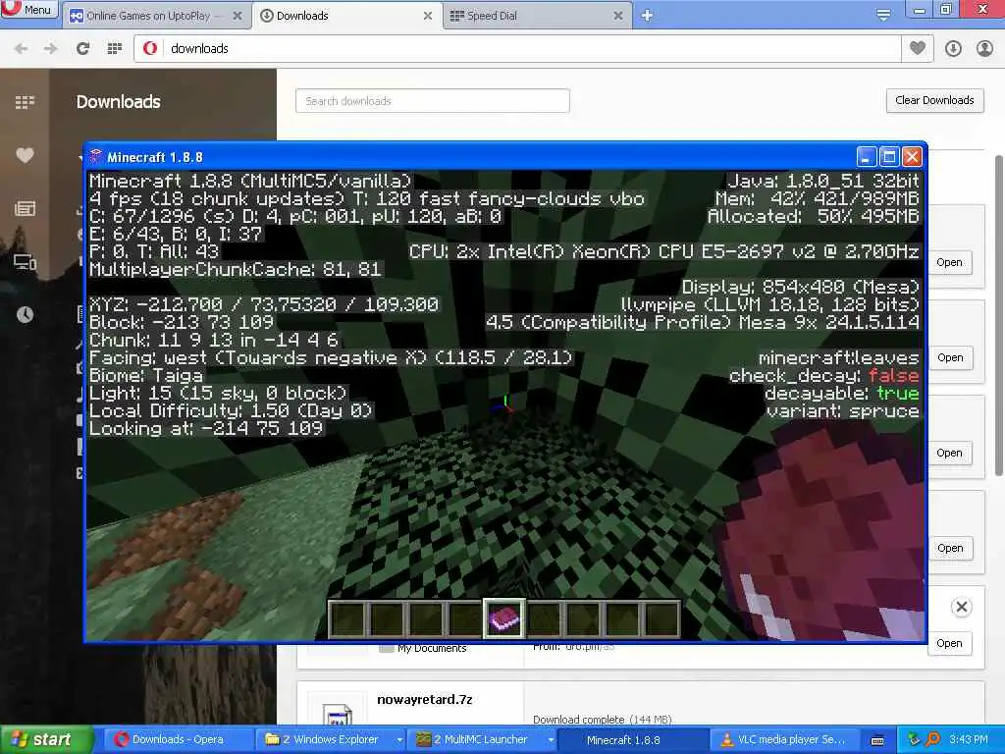Screen dimensions: 1005x754
Task: Click the My Documents folder link
Action: pos(432,648)
